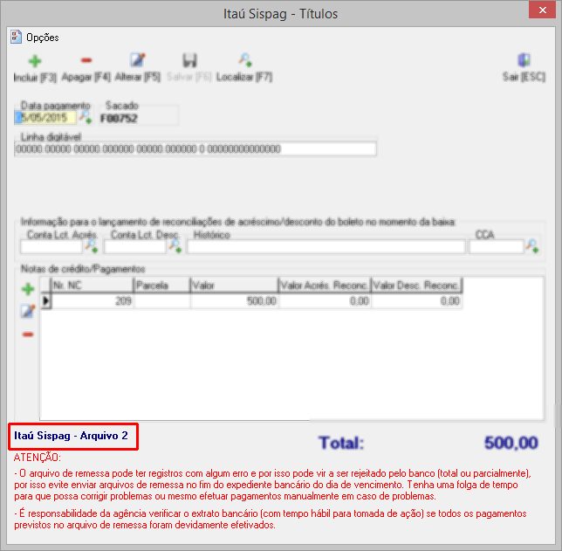Open the Opções menu
This screenshot has width=562, height=551.
tap(42, 38)
